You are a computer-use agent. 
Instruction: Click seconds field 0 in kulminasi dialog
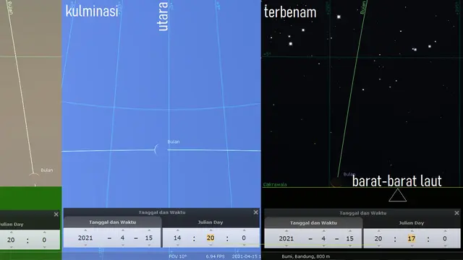coord(244,238)
